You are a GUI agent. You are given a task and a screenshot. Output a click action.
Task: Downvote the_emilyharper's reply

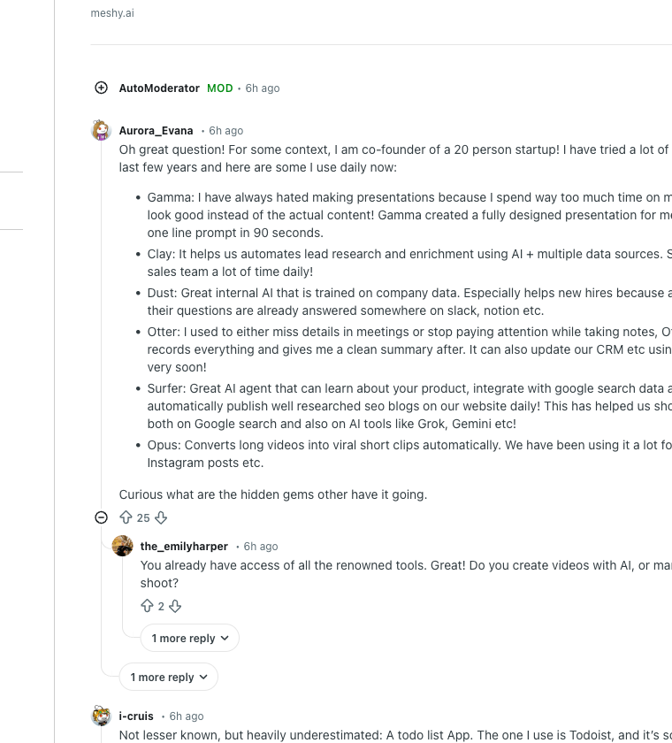174,606
